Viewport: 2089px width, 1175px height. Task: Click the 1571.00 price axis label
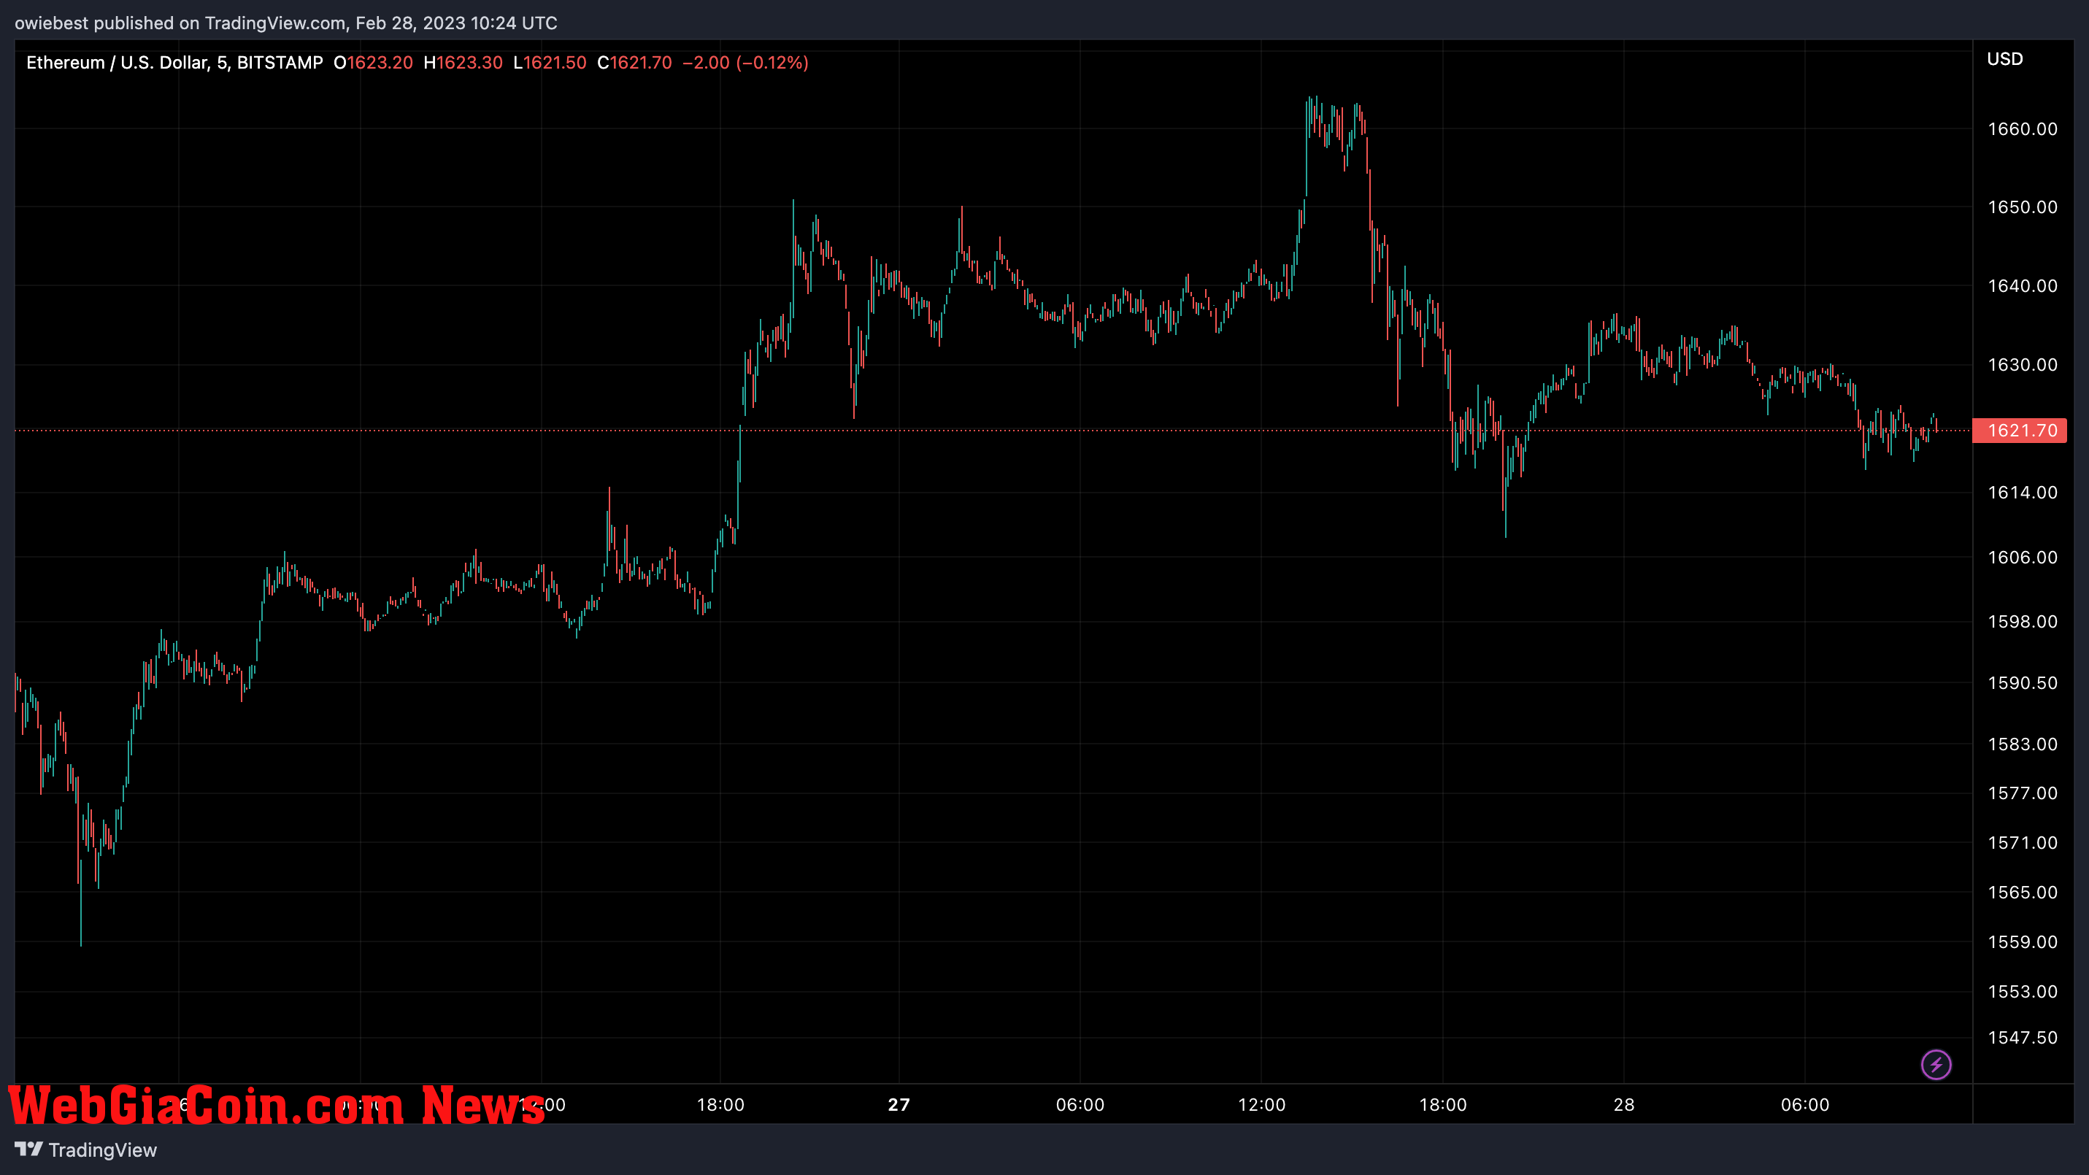pos(2023,842)
